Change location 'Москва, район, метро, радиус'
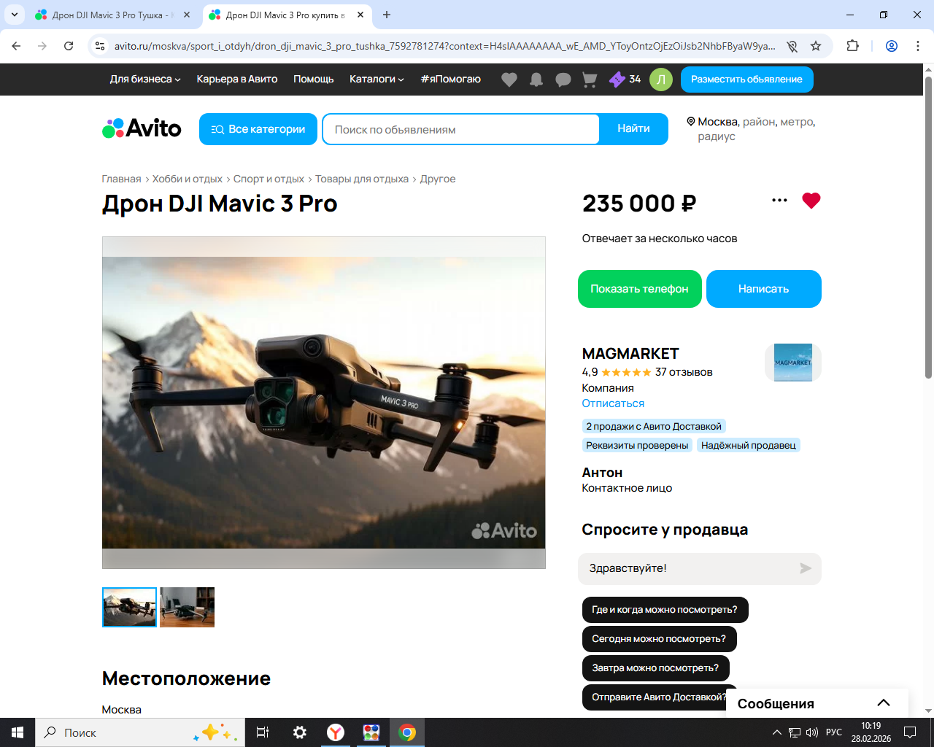 (x=751, y=129)
